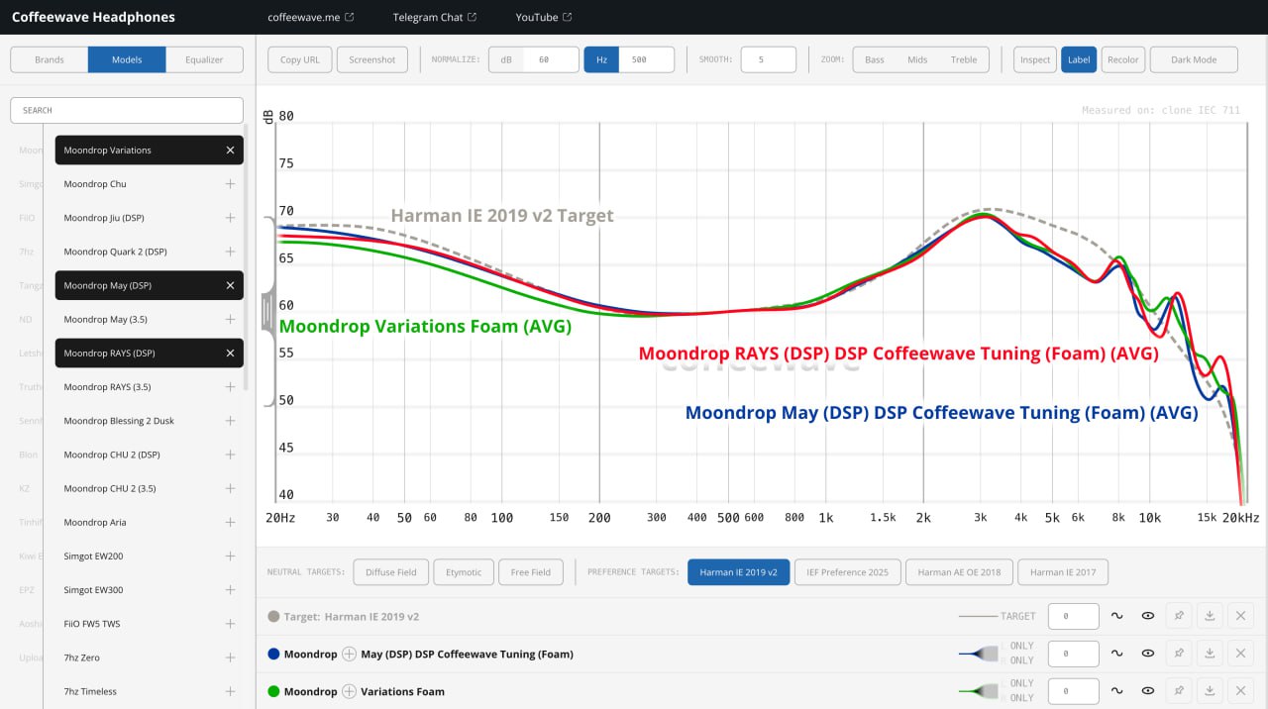Add Moondrop Quark 2 (DSP) plus icon
The height and width of the screenshot is (709, 1268).
[230, 252]
